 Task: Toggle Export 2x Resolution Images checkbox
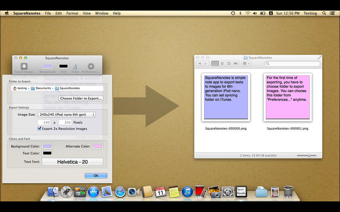pos(39,128)
